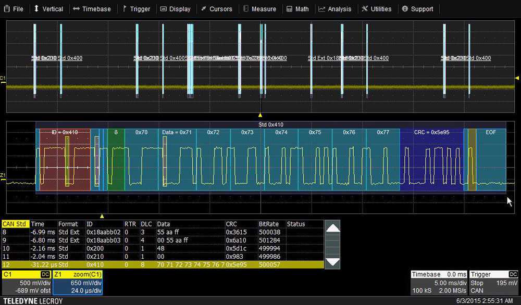Screen dimensions: 521x305
Task: Open the Math menu
Action: [297, 9]
